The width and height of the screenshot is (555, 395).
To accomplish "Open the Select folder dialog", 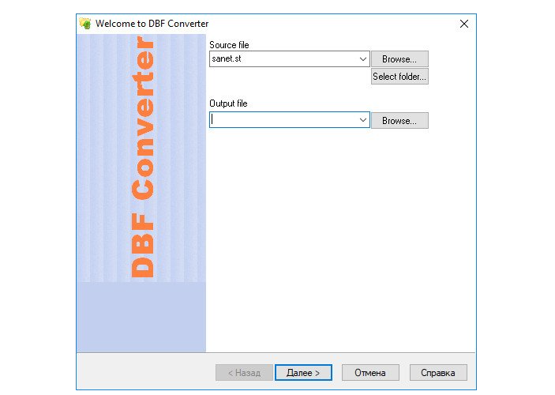I will pos(399,76).
